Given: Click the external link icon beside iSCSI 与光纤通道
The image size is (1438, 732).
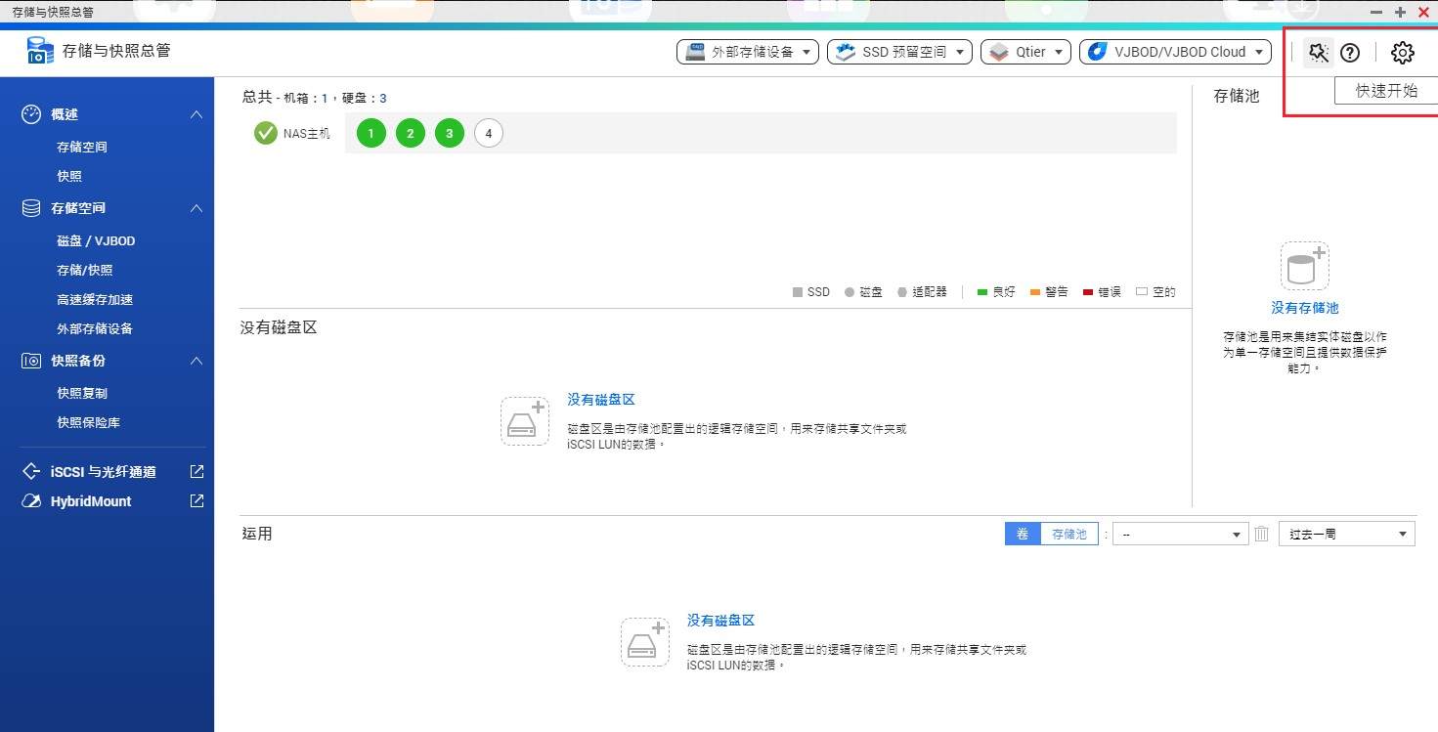Looking at the screenshot, I should tap(196, 471).
